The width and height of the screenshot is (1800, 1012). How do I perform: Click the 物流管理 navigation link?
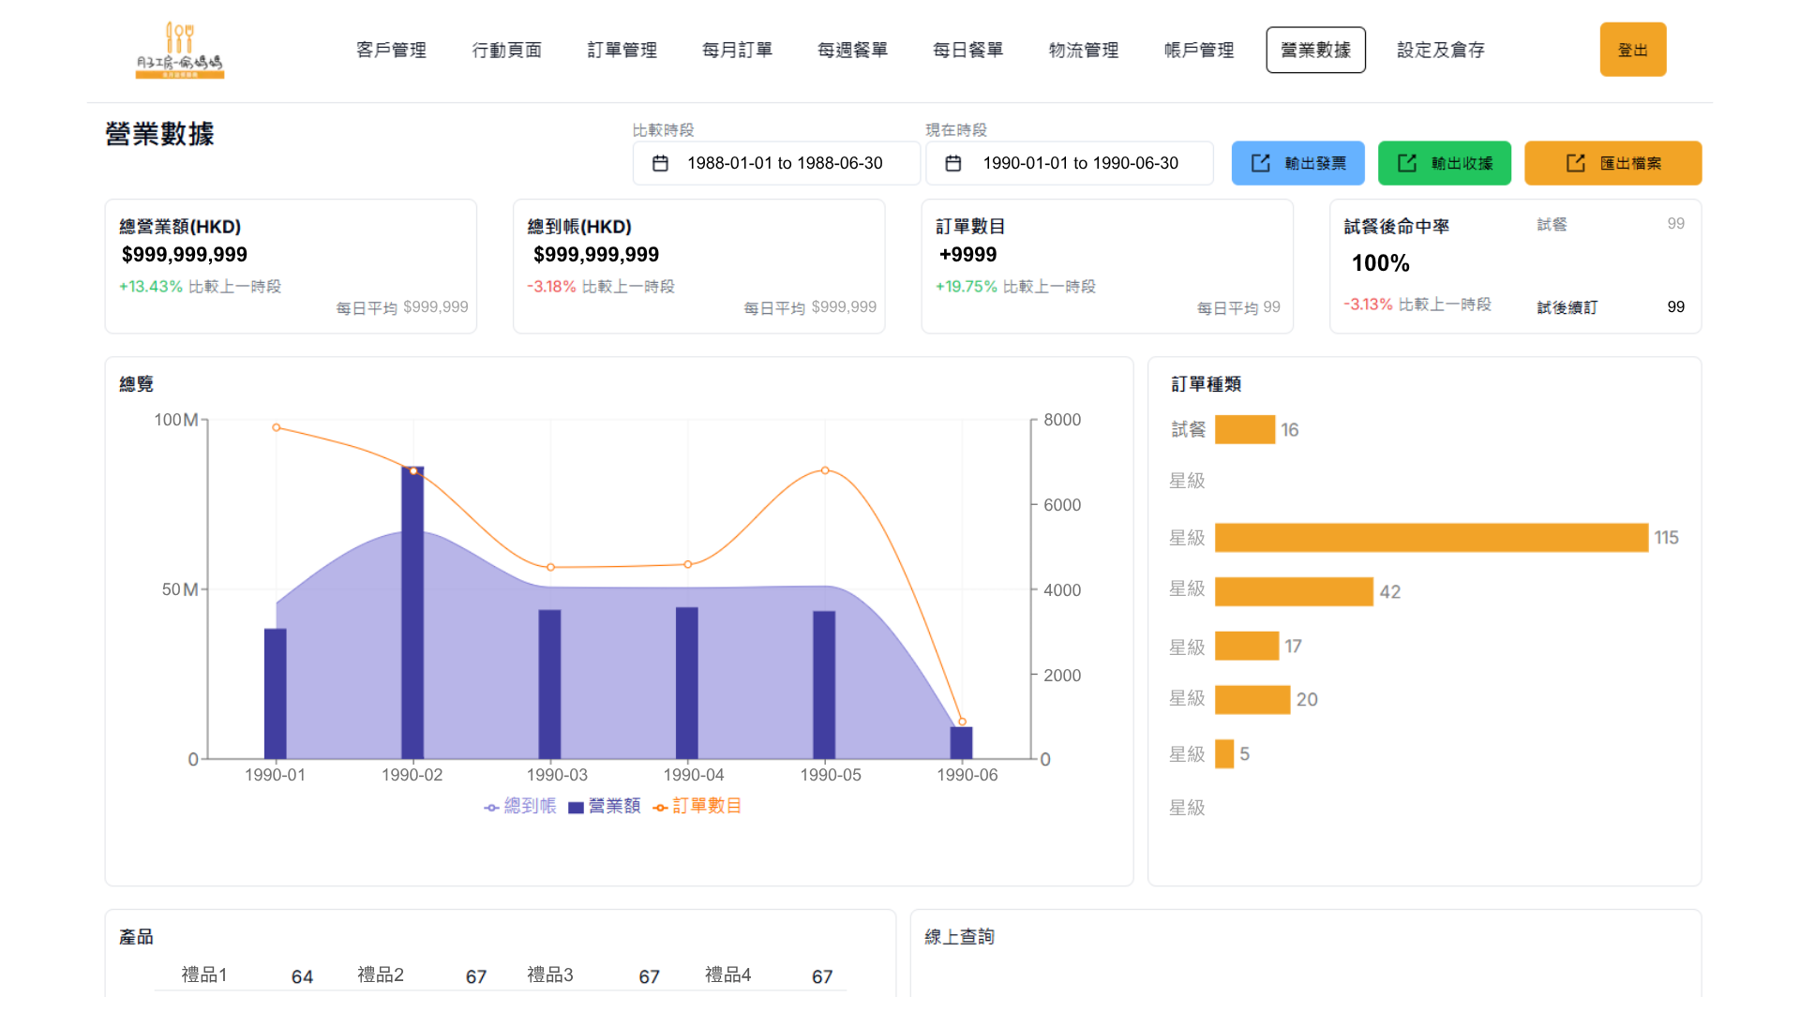(x=1084, y=50)
